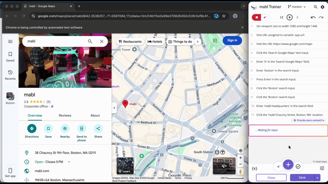Switch to the Reviews tab

[65, 115]
